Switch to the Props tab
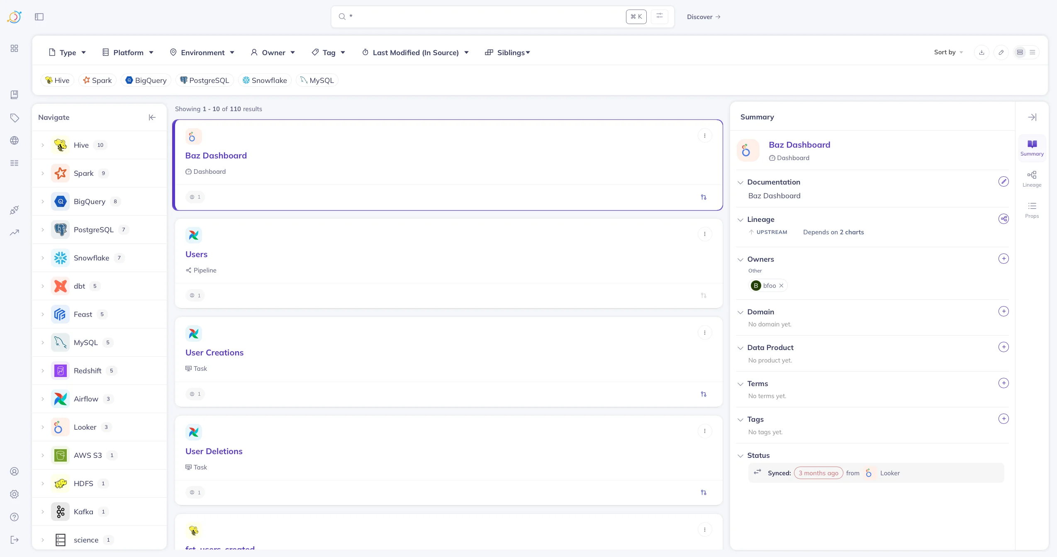This screenshot has width=1057, height=557. (x=1032, y=210)
